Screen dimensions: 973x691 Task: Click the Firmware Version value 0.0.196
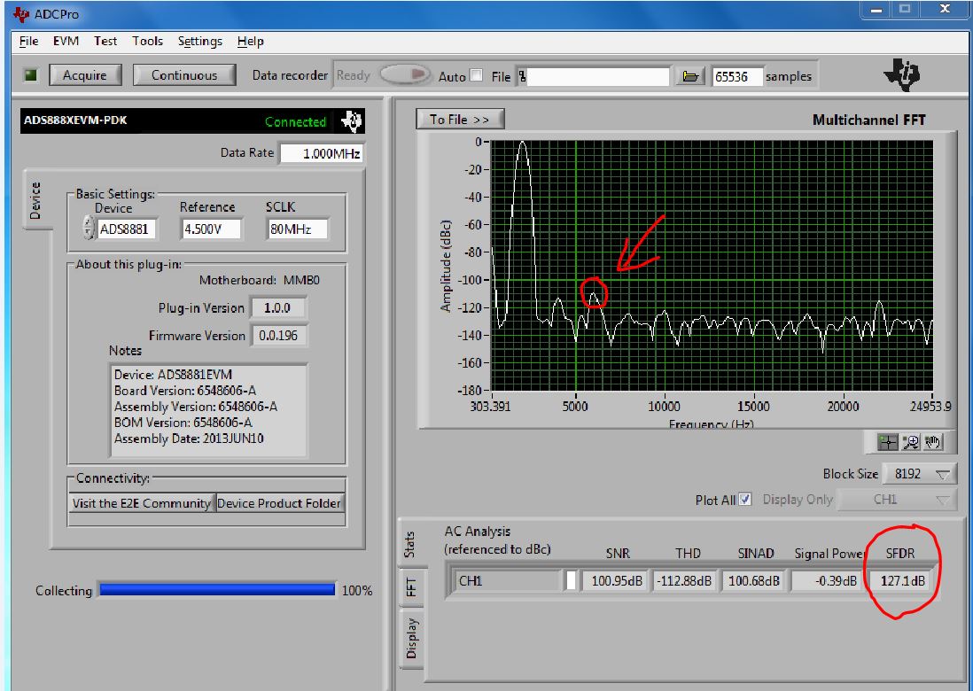pyautogui.click(x=278, y=336)
